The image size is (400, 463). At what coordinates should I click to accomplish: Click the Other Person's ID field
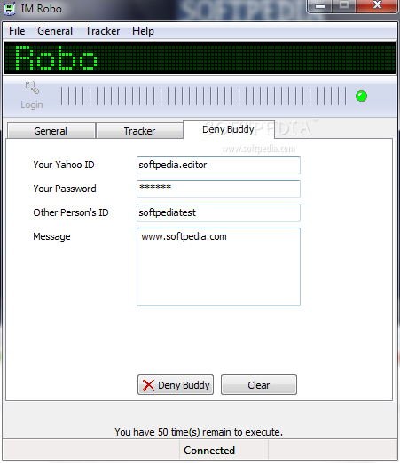pos(218,212)
